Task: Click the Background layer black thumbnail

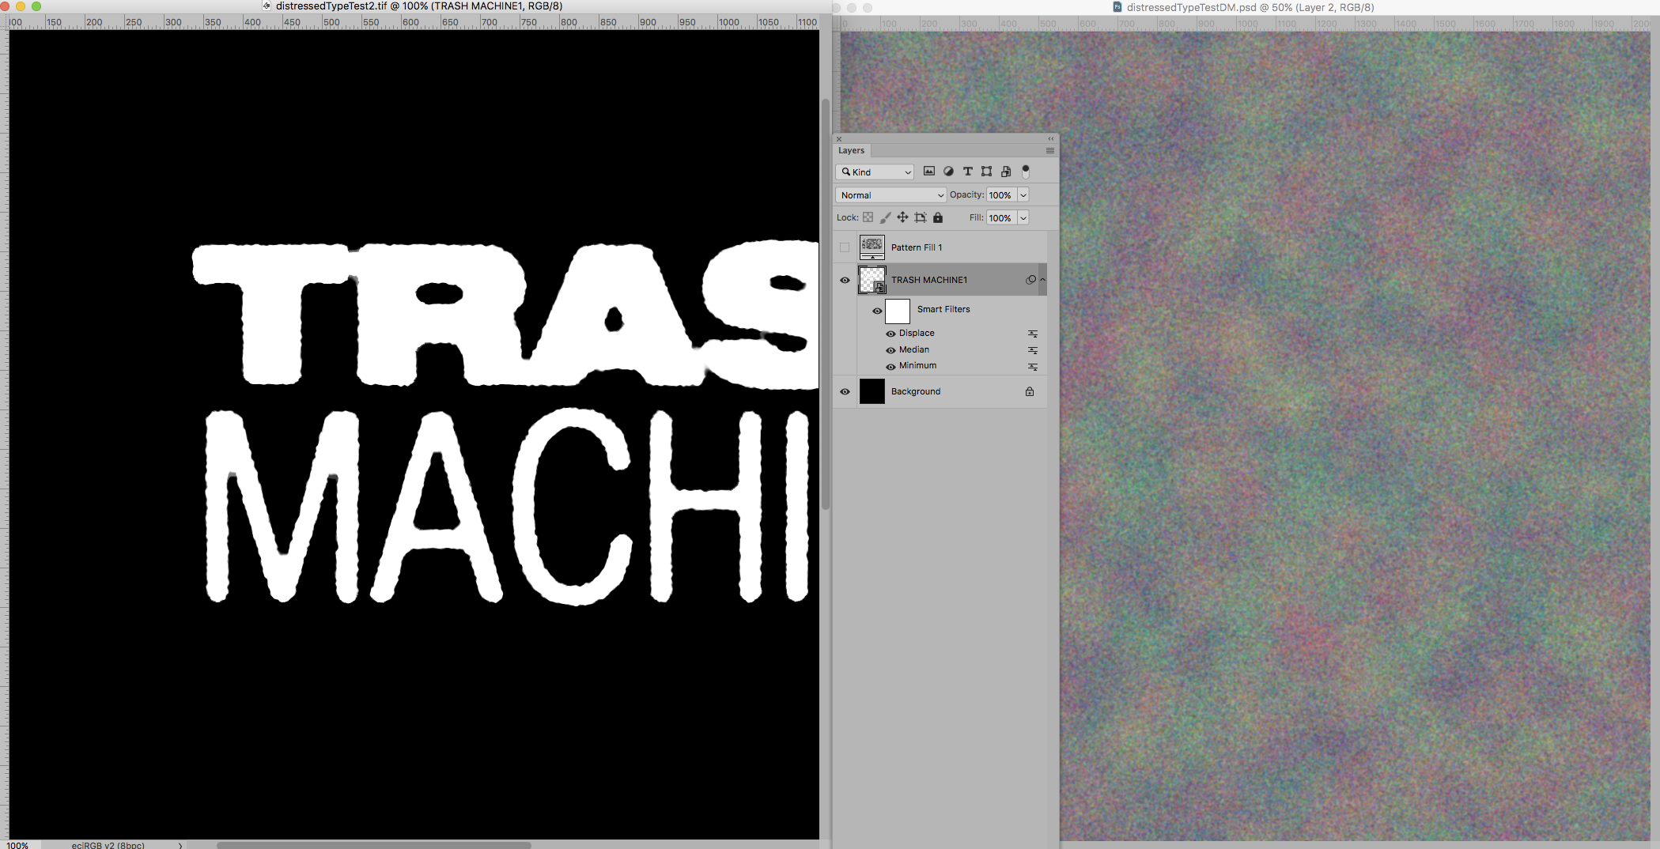Action: 872,391
